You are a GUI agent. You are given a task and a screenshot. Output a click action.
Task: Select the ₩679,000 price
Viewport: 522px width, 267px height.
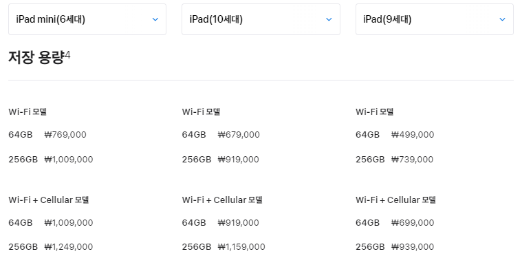point(239,134)
